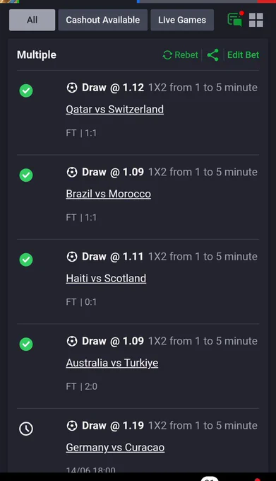This screenshot has height=481, width=276.
Task: Tap soccer ball icon beside Draw @ 1.12
Action: (x=72, y=88)
